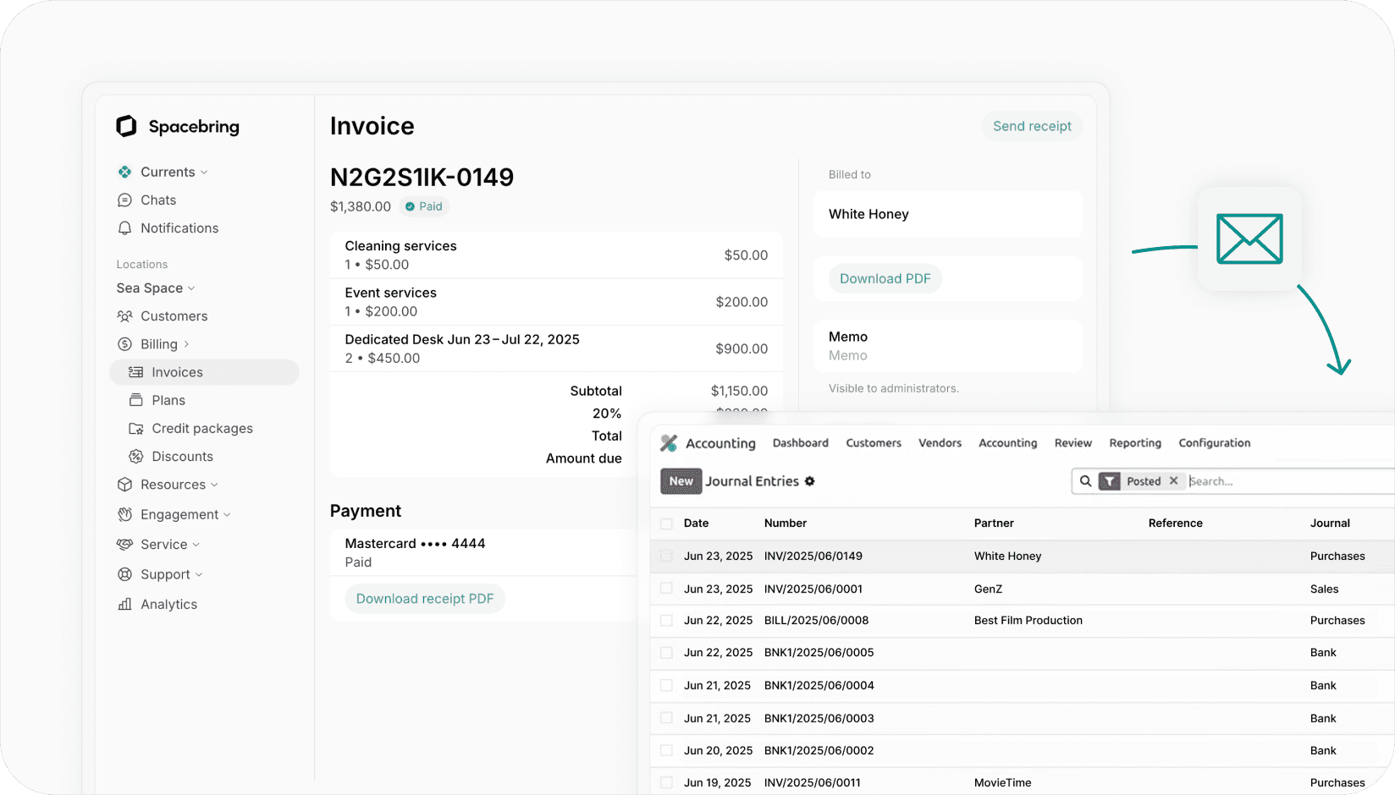The width and height of the screenshot is (1395, 795).
Task: Click the Journal Entries gear icon
Action: point(809,481)
